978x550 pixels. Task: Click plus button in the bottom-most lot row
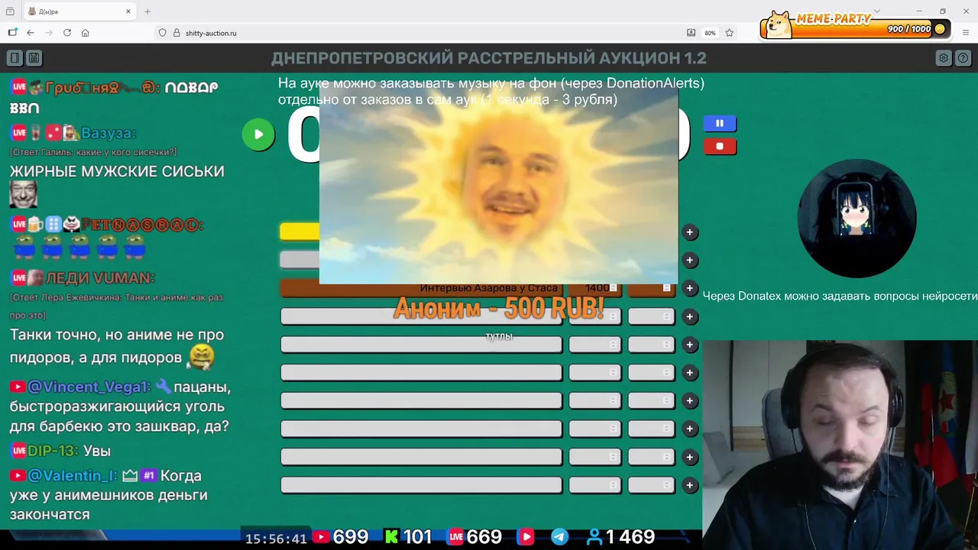(690, 485)
